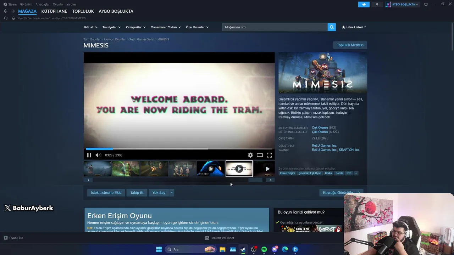The width and height of the screenshot is (454, 255).
Task: Focus the Mağazada ara search field
Action: coord(275,27)
